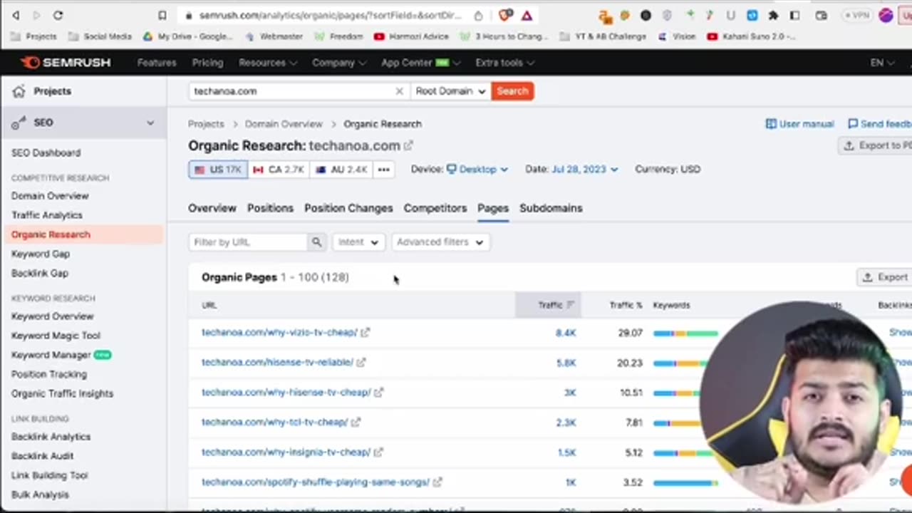The image size is (912, 513).
Task: Select the CA 2.7K database
Action: (279, 170)
